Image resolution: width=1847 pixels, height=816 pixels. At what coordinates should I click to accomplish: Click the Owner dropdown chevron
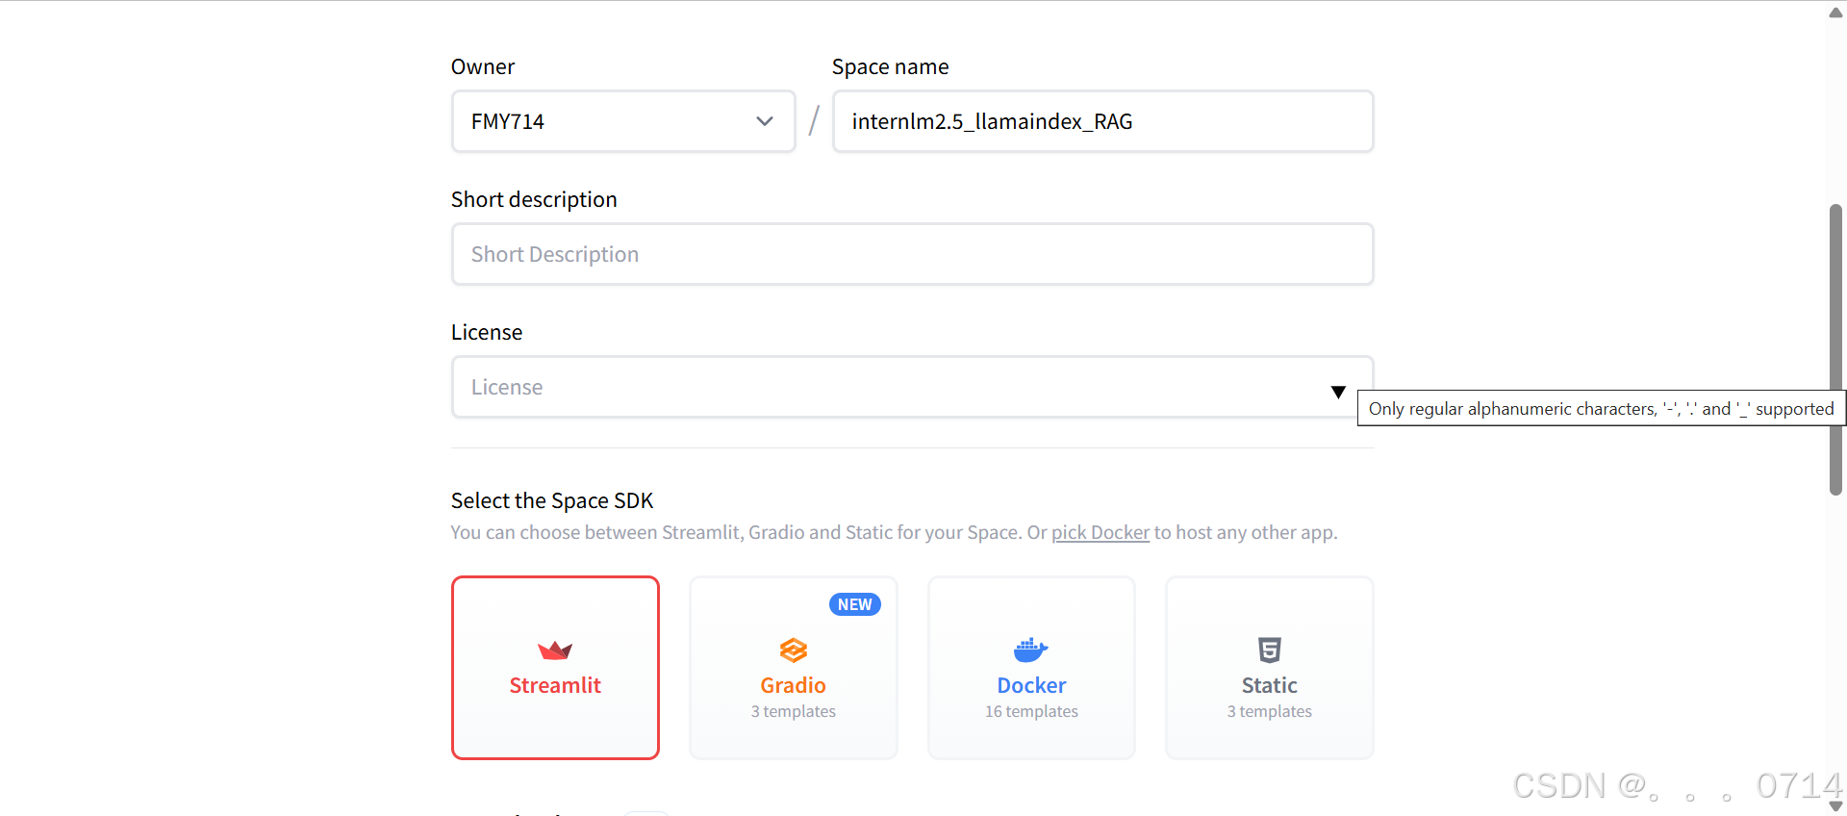765,121
